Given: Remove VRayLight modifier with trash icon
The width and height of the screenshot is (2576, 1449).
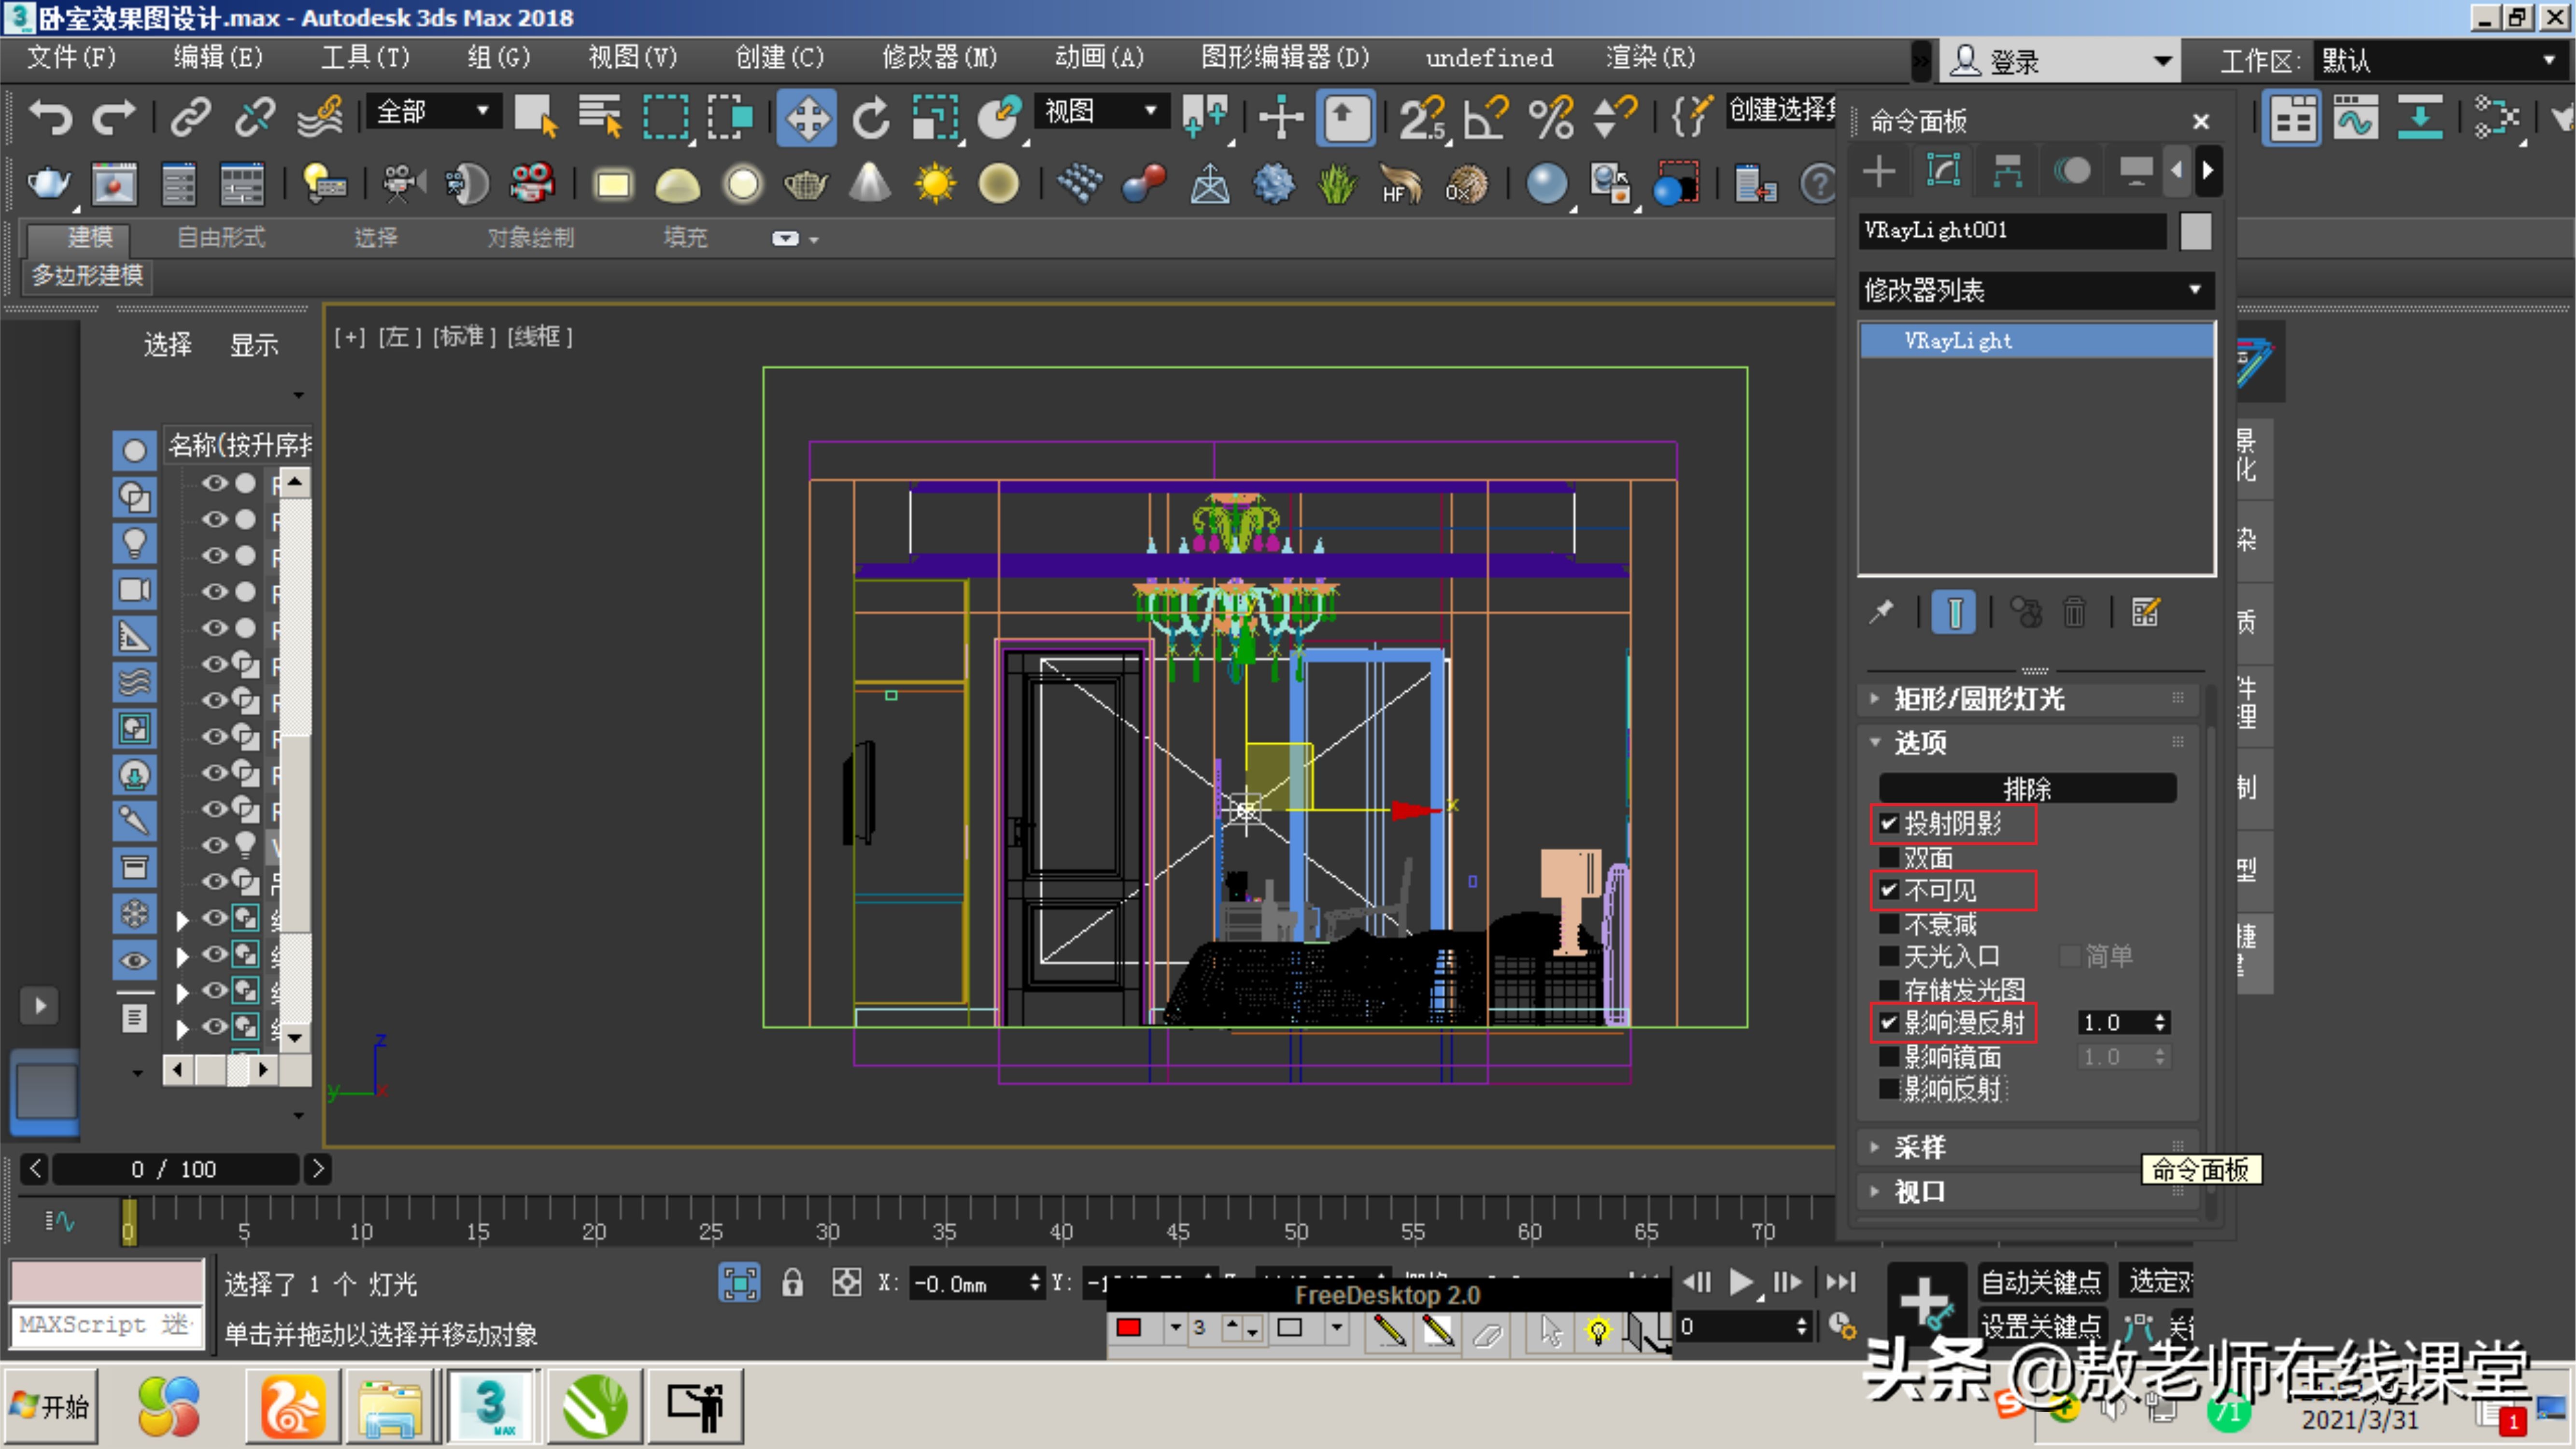Looking at the screenshot, I should pyautogui.click(x=2074, y=612).
